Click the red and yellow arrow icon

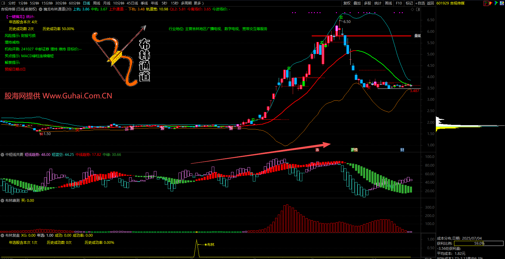click(491, 3)
